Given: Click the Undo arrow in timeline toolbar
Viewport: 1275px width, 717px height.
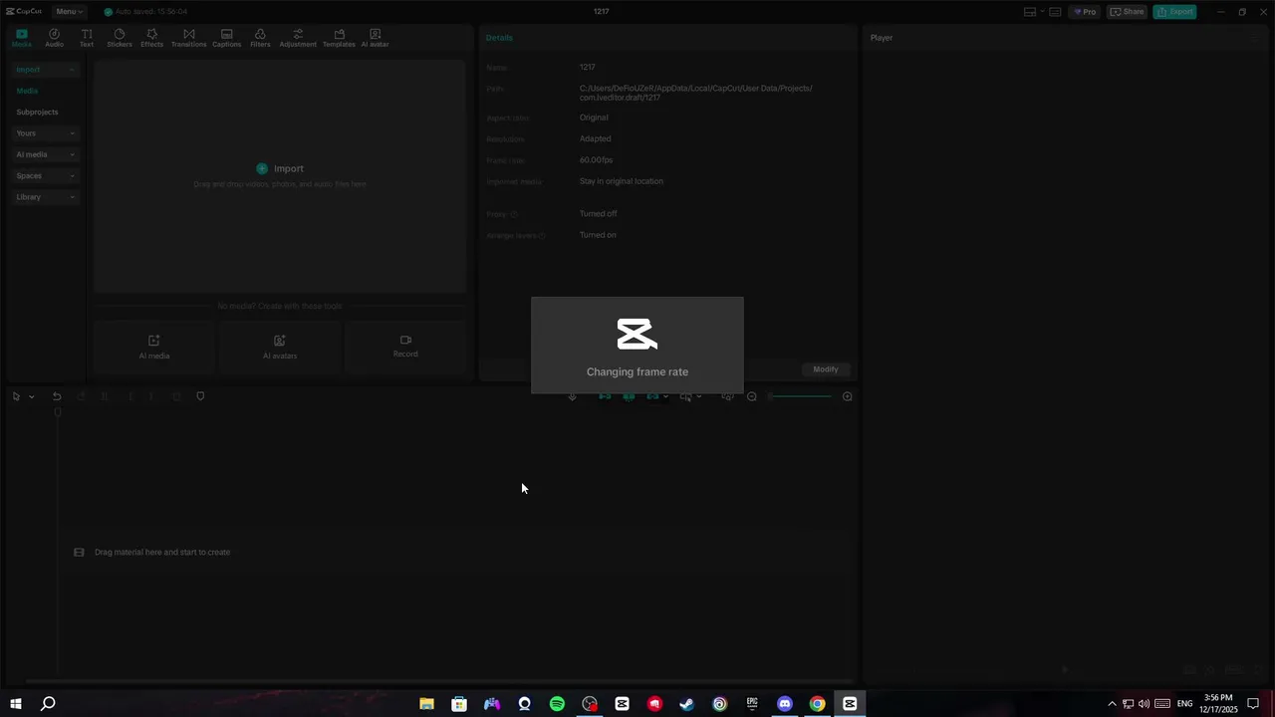Looking at the screenshot, I should point(57,396).
